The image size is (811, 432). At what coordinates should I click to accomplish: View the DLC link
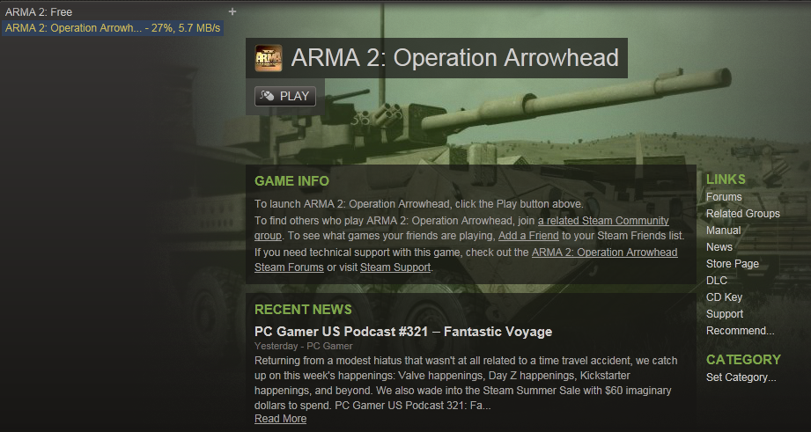pos(717,280)
